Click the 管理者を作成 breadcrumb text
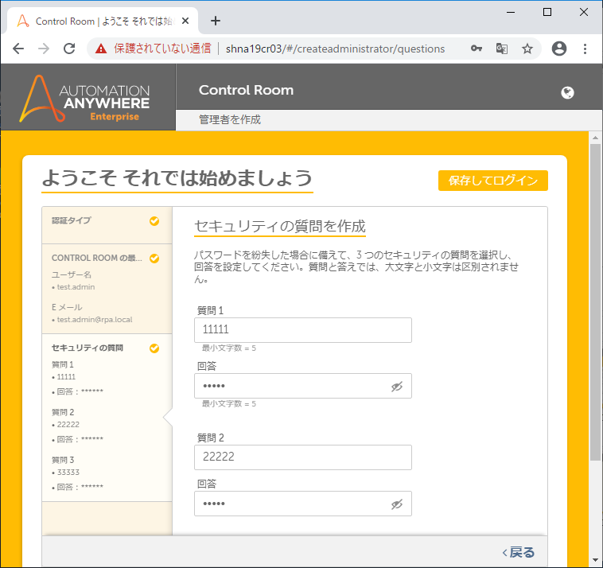This screenshot has height=568, width=603. (230, 119)
